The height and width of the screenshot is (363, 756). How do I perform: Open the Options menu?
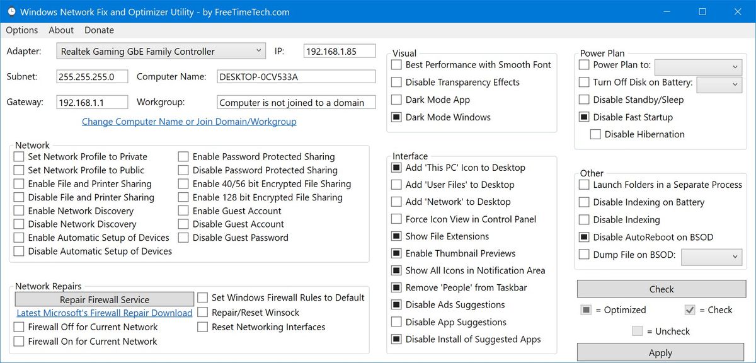pos(21,30)
